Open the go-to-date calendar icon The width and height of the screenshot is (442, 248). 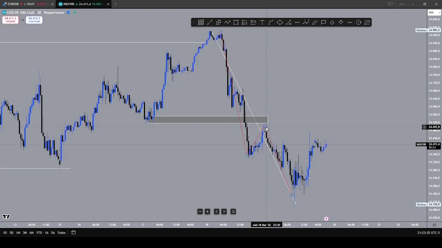tap(73, 232)
